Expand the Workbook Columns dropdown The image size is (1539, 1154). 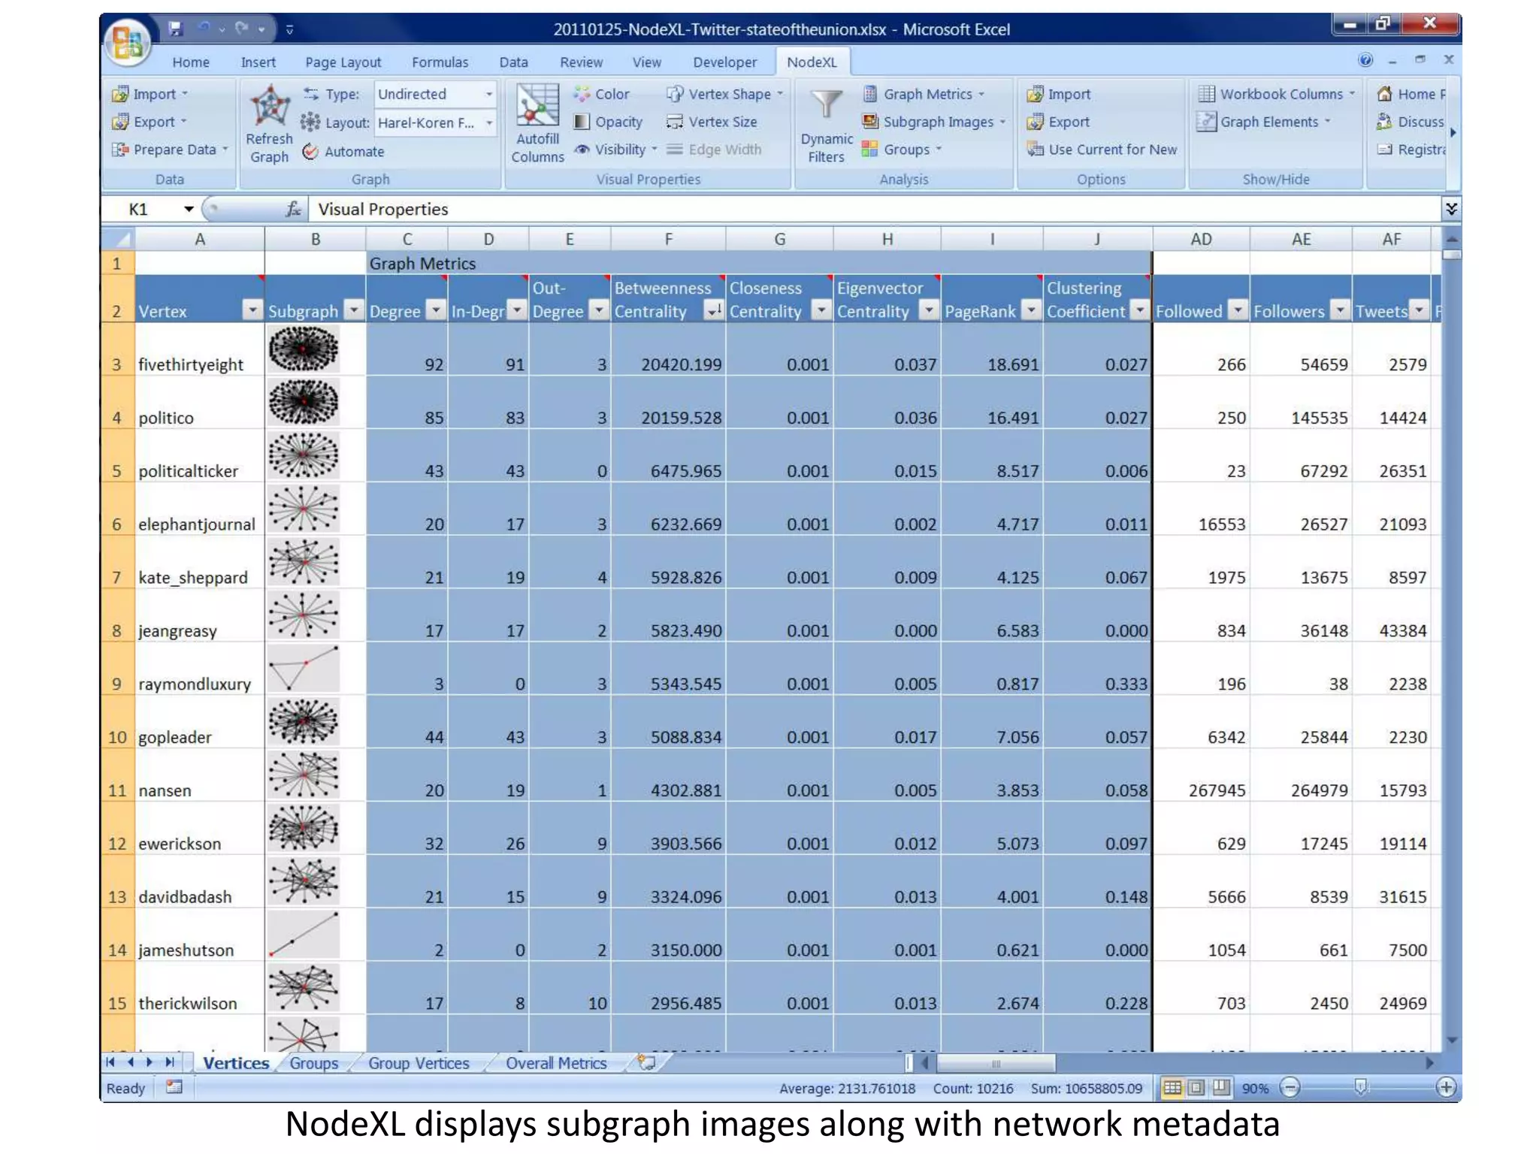(x=1352, y=94)
